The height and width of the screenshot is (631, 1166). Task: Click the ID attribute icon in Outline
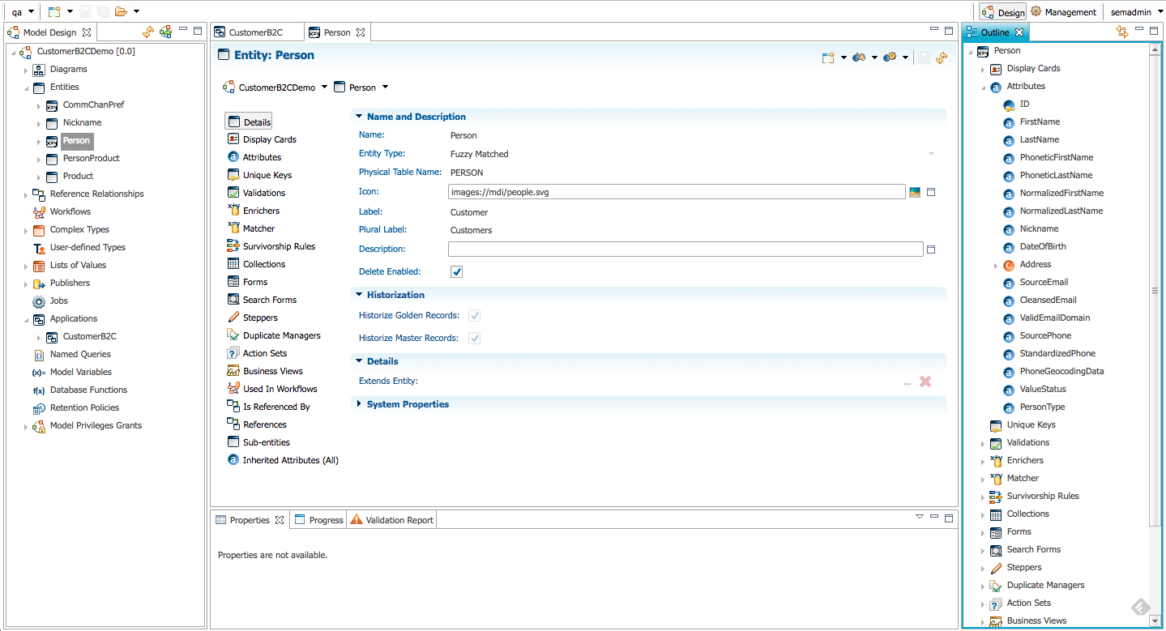(x=1010, y=104)
